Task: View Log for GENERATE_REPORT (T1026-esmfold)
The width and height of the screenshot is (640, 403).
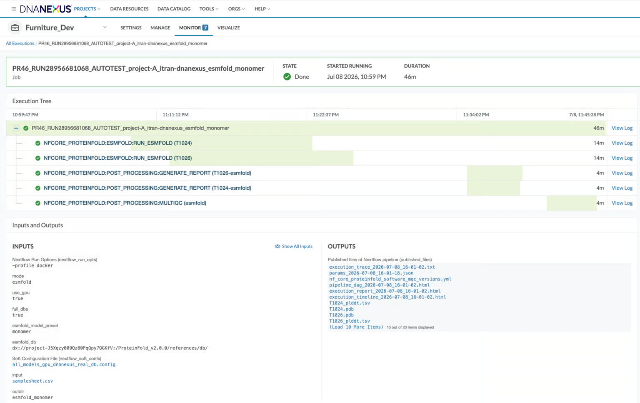Action: point(622,173)
